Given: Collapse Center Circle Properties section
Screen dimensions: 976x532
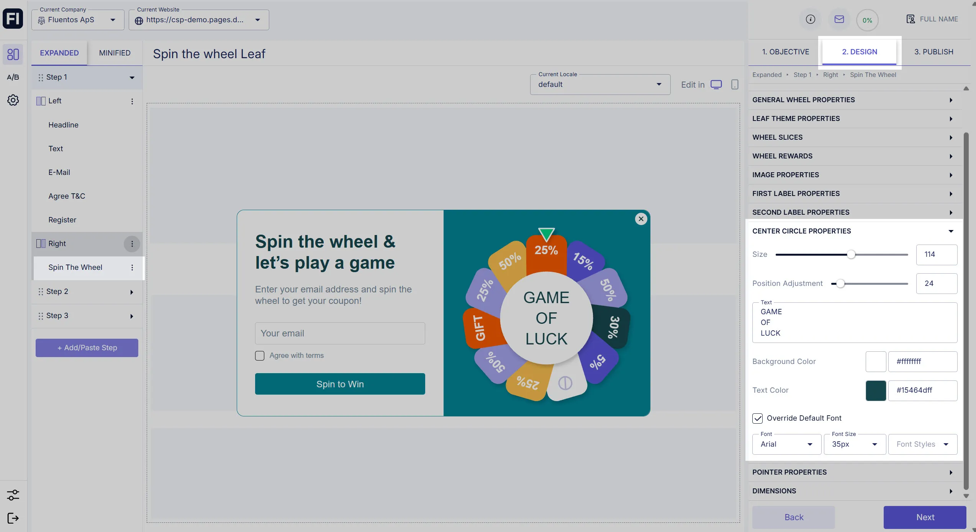Looking at the screenshot, I should 855,231.
